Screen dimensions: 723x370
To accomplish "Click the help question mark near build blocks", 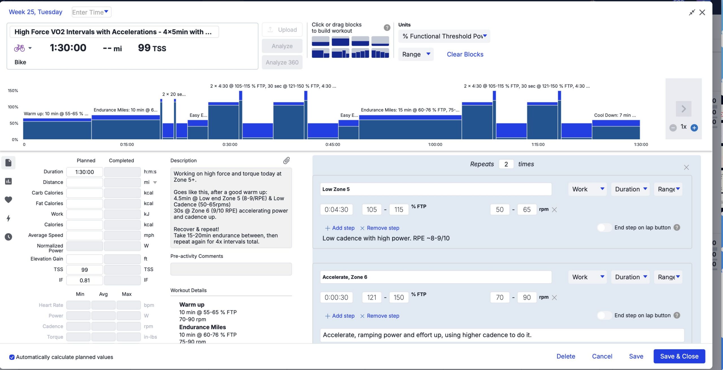I will [x=387, y=27].
